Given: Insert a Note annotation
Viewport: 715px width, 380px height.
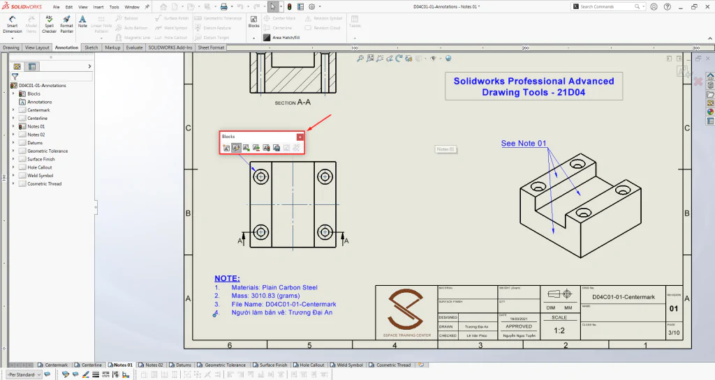Looking at the screenshot, I should 82,22.
